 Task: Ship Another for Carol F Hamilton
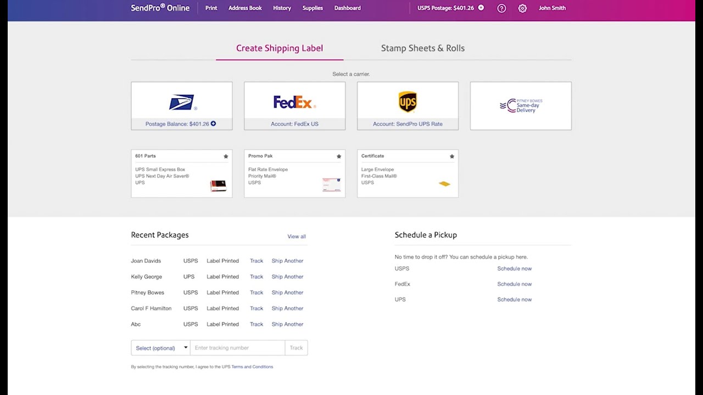click(x=287, y=308)
